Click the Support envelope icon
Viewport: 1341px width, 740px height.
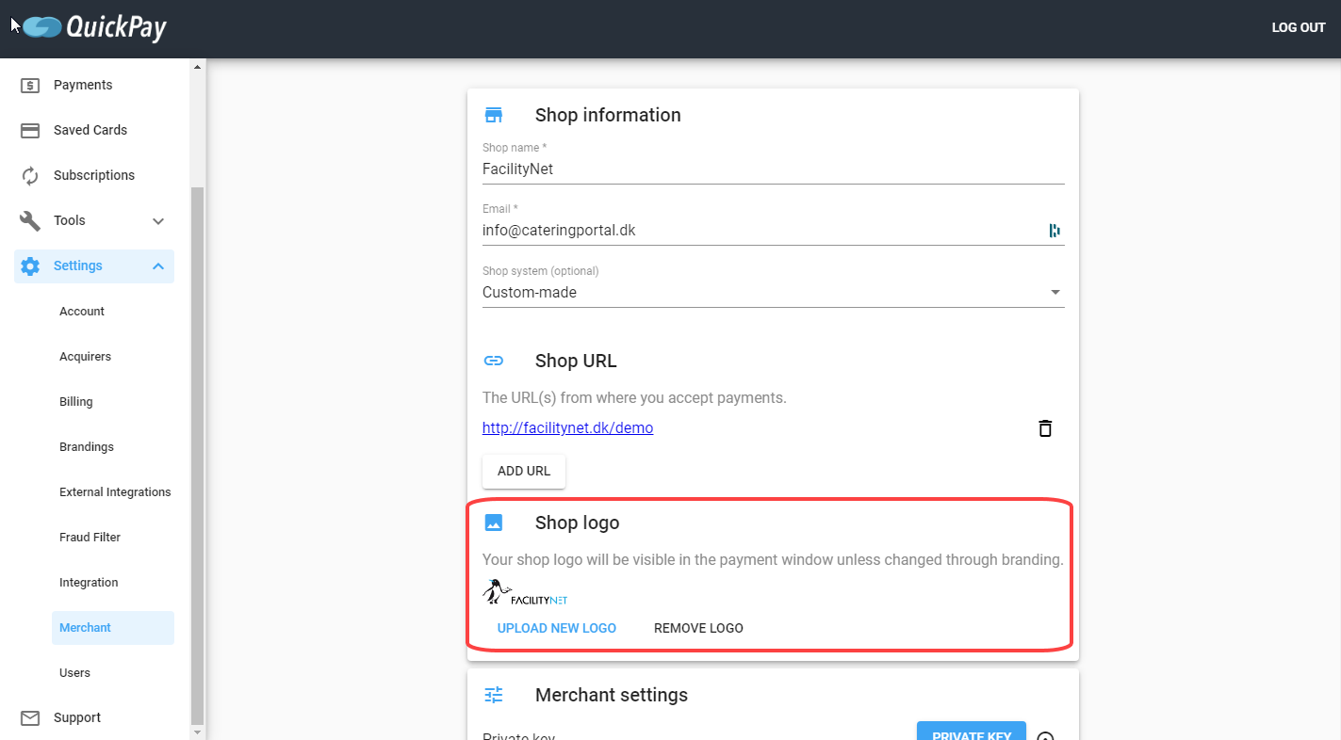coord(30,718)
